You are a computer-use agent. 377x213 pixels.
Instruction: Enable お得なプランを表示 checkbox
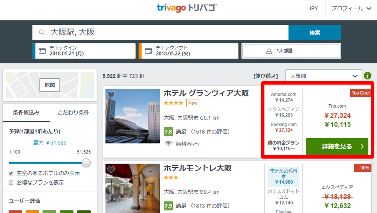[11, 182]
